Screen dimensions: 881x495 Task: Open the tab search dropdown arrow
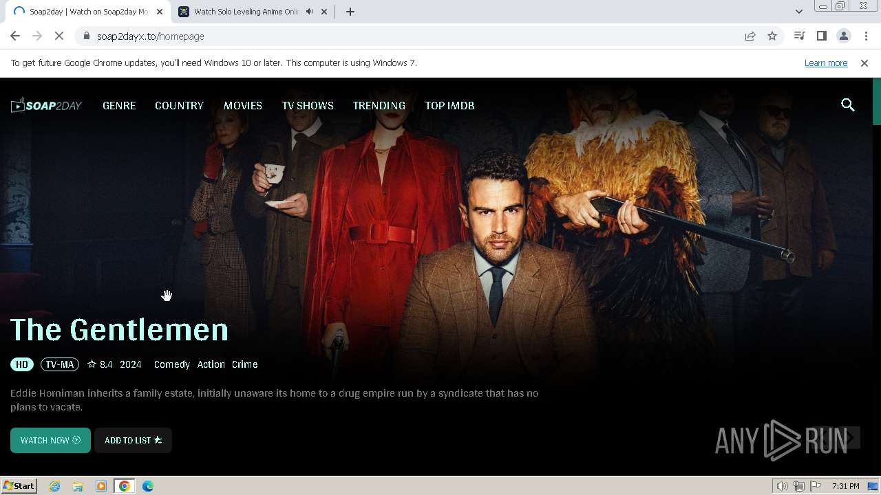point(798,12)
